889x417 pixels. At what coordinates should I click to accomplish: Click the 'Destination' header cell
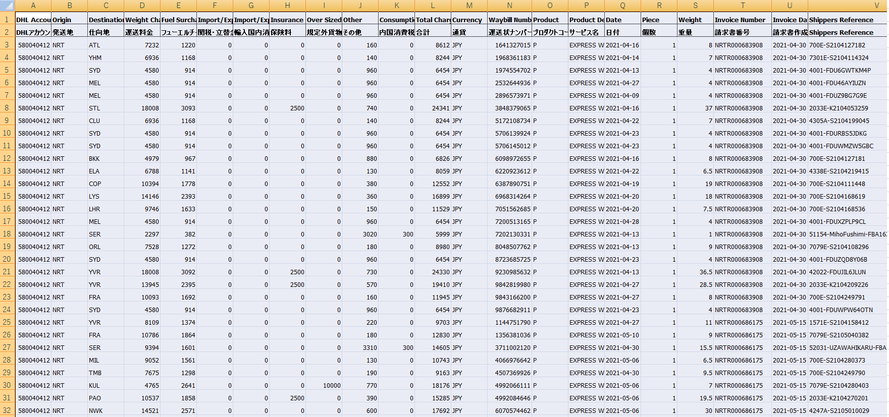click(106, 20)
